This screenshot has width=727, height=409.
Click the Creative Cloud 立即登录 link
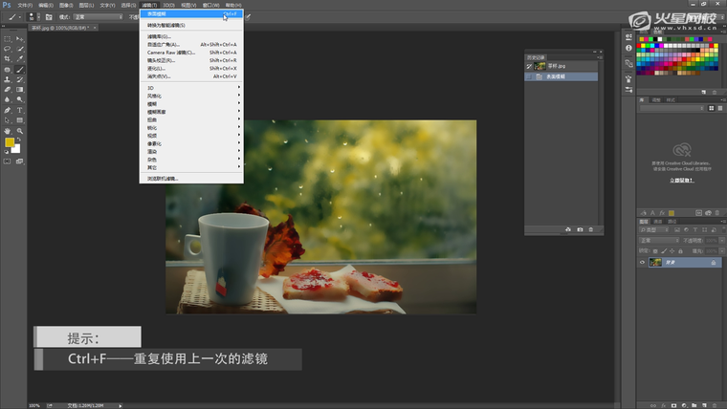(x=681, y=180)
